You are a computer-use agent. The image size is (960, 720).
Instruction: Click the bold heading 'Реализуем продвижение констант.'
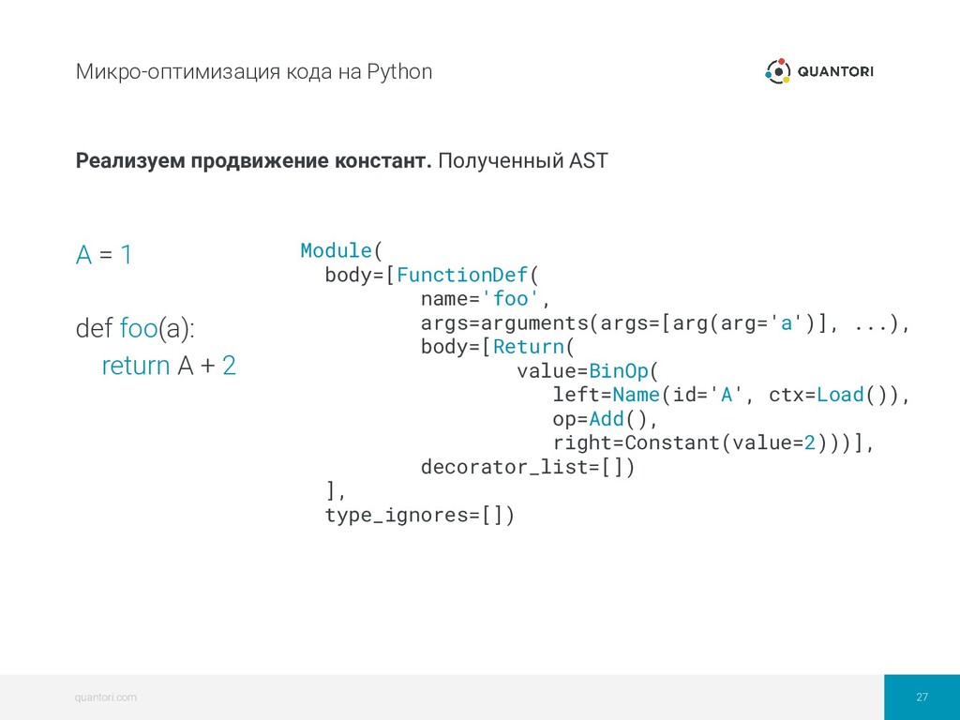(253, 161)
